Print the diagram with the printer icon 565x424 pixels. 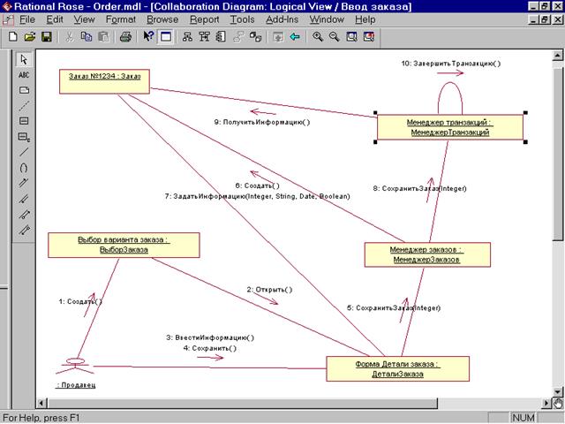125,37
